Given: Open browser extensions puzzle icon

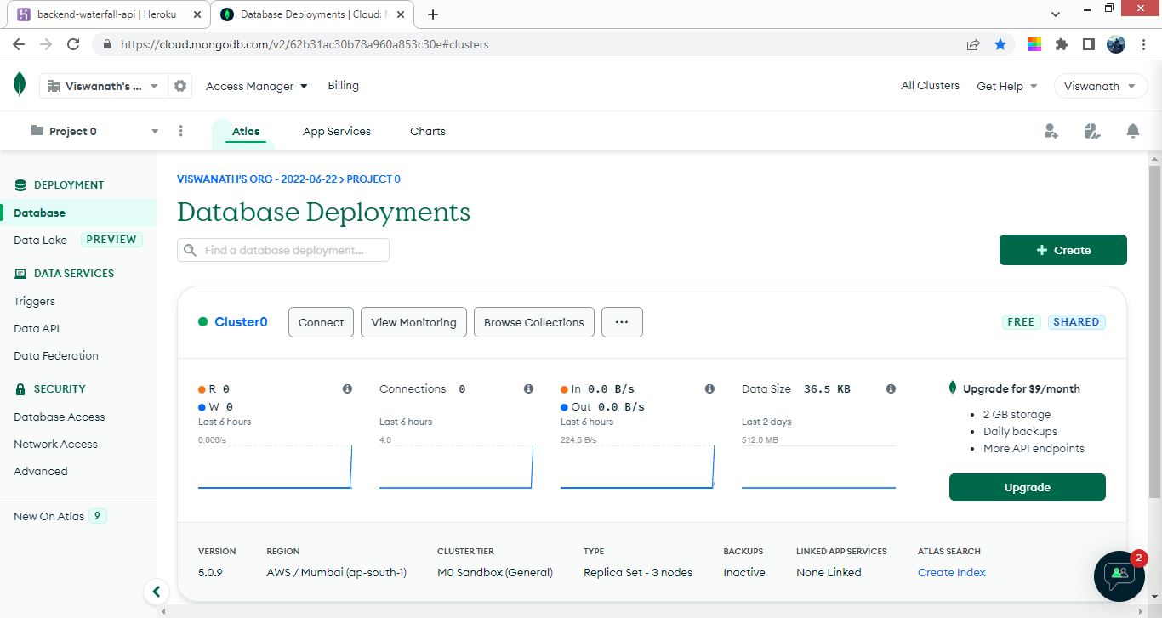Looking at the screenshot, I should point(1062,44).
